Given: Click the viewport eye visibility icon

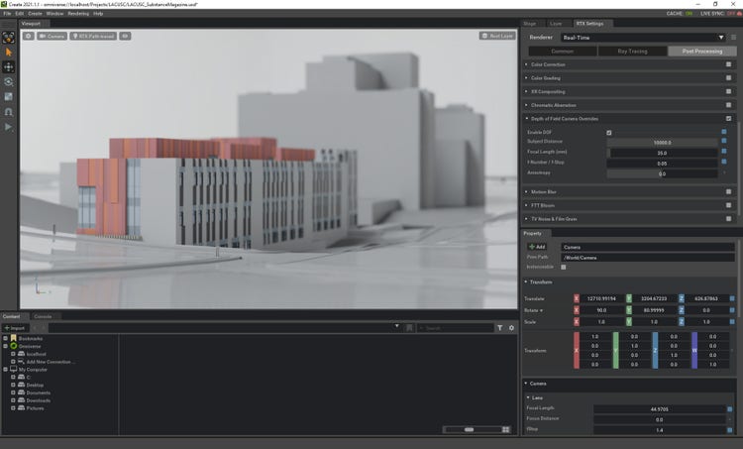Looking at the screenshot, I should (126, 36).
